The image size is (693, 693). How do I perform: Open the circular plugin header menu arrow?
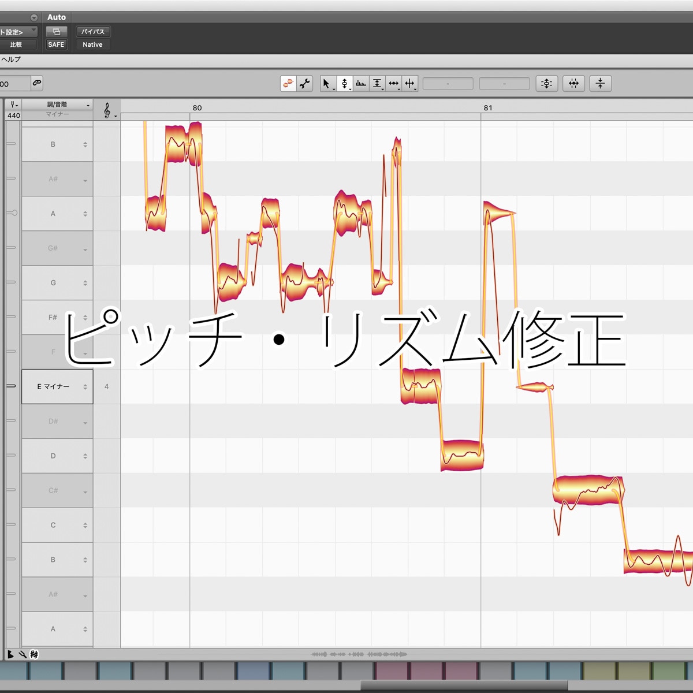tap(34, 18)
